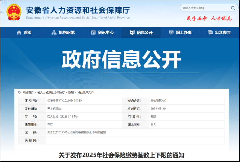Click index number 002986547/202509-00020
The height and width of the screenshot is (162, 240).
[x=64, y=101]
